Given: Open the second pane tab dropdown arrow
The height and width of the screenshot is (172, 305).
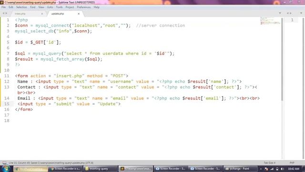Looking at the screenshot, I should (x=301, y=13).
